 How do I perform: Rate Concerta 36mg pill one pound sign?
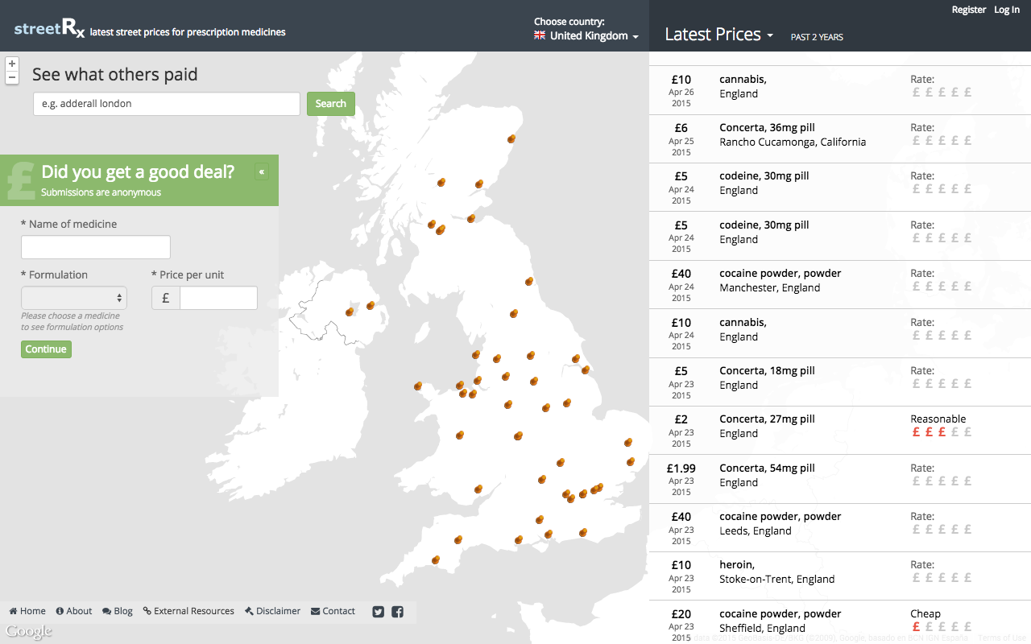pyautogui.click(x=916, y=141)
